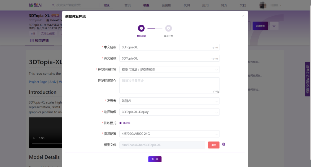Click the 新建模型 button

(x=260, y=26)
